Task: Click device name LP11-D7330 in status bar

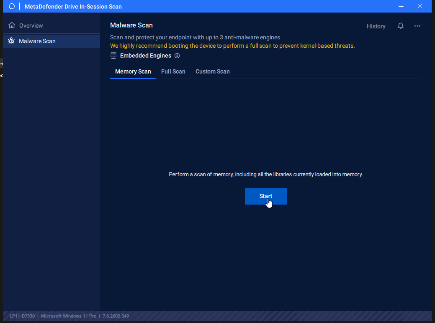Action: coord(22,316)
